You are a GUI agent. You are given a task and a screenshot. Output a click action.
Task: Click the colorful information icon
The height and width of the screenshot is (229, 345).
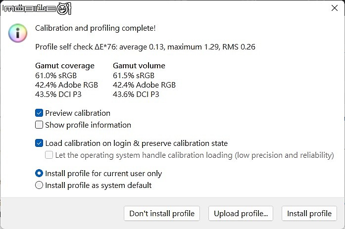coord(18,33)
